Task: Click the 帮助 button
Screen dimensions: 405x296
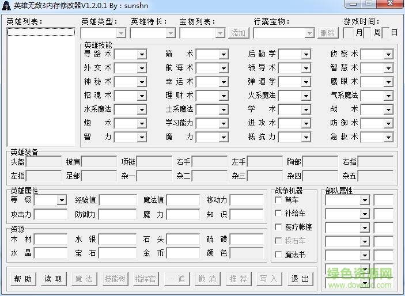Action: (23, 279)
